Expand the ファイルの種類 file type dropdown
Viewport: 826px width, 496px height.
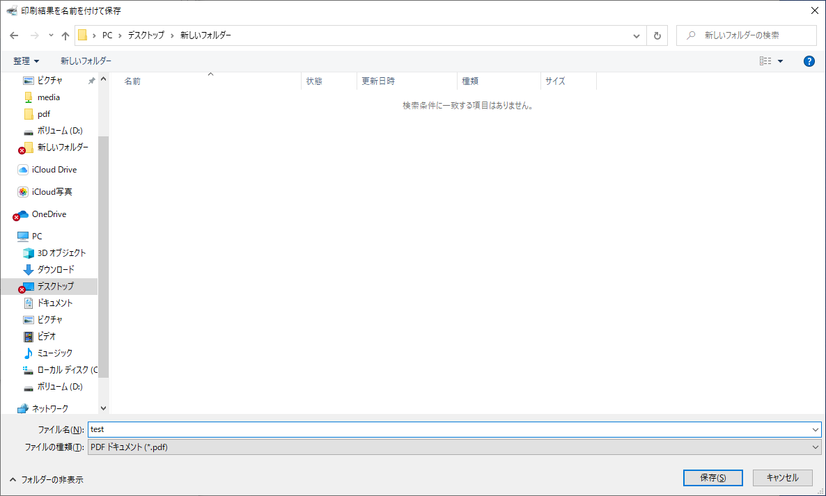[x=813, y=447]
